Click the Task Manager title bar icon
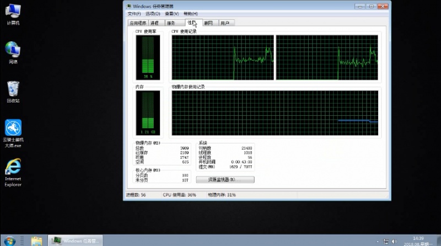Image resolution: width=441 pixels, height=246 pixels. (x=129, y=6)
